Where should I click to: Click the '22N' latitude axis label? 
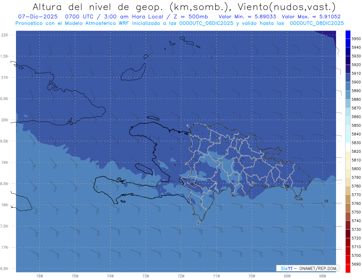[5, 35]
